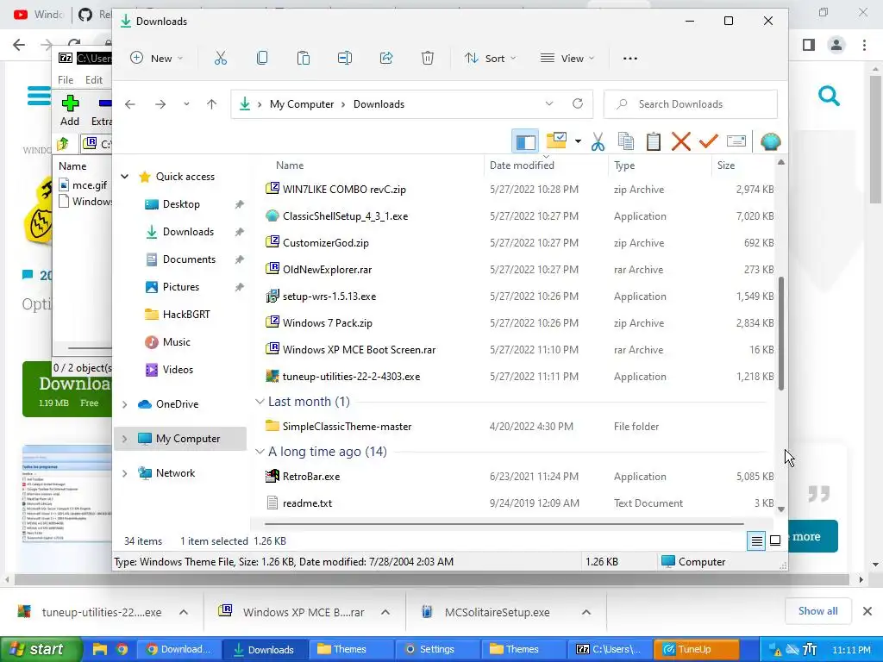Image resolution: width=883 pixels, height=662 pixels.
Task: Click the OldNewExplorer navigation pane toggle icon
Action: (x=525, y=141)
